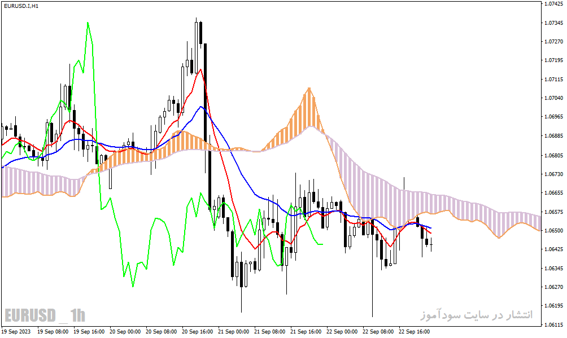Select the 21 Sep 00:00 time marker
Screen dimensions: 567x338
(x=233, y=331)
